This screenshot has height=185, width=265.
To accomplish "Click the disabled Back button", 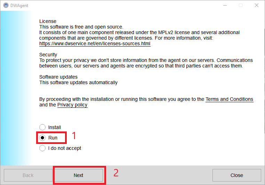I will [x=28, y=175].
